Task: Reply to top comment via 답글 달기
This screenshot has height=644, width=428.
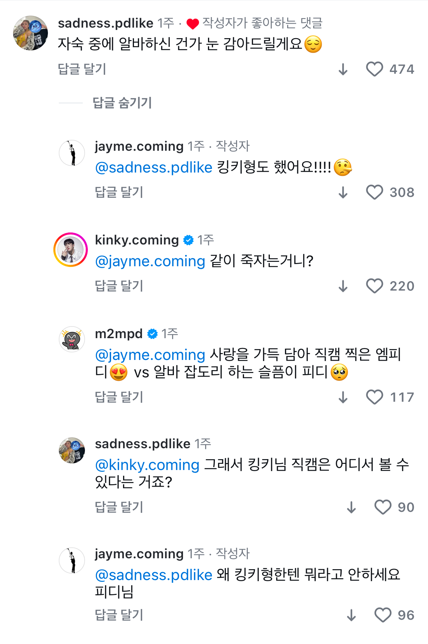Action: pyautogui.click(x=82, y=69)
